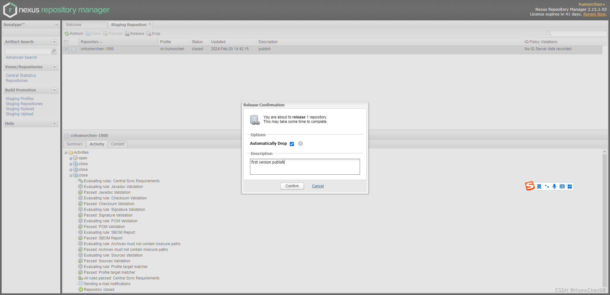
Task: Collapse the Activities tree node
Action: [x=66, y=153]
